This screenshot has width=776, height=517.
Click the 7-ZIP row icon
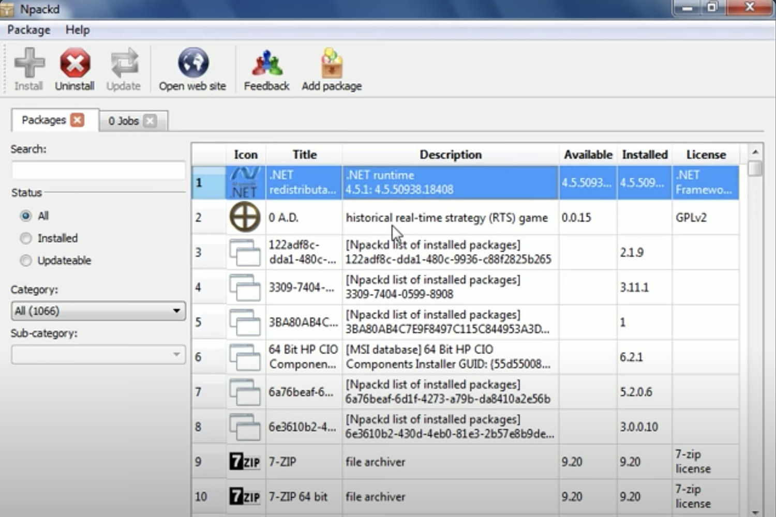[x=245, y=462]
